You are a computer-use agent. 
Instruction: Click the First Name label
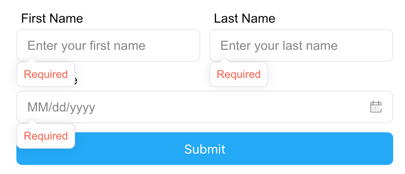coord(52,19)
